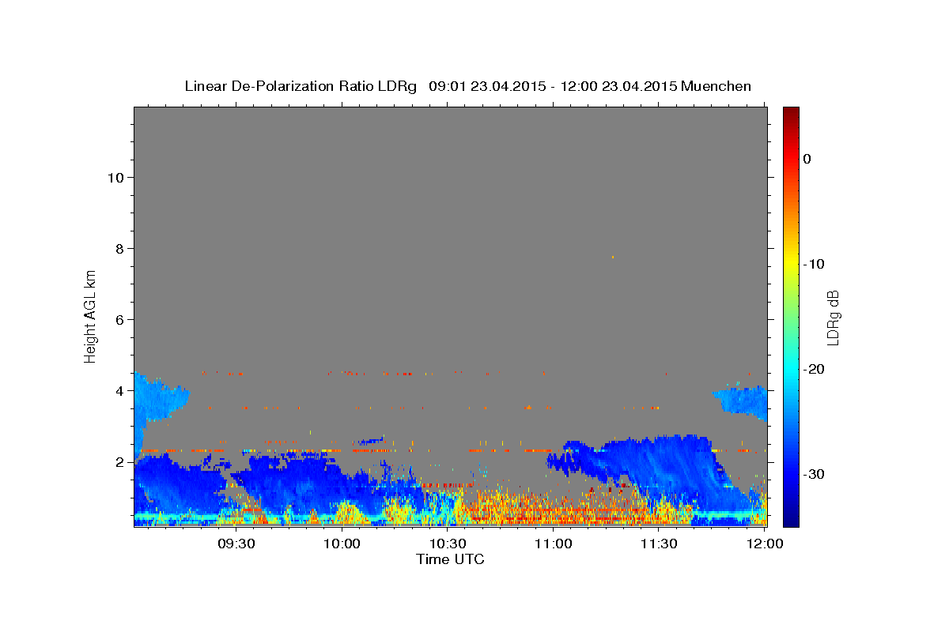
Task: Click the 10:30 time tick label
Action: 448,544
